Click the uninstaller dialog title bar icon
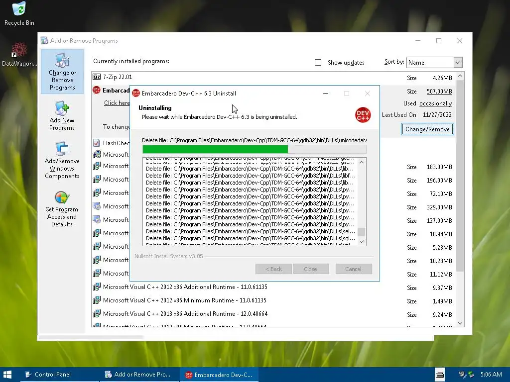 (x=135, y=93)
